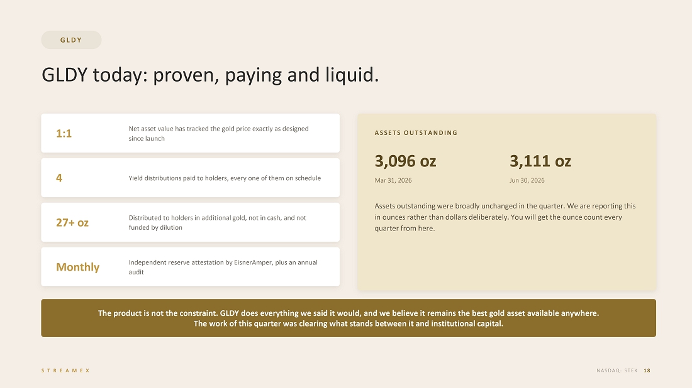Click the 27+ oz metric value

72,222
